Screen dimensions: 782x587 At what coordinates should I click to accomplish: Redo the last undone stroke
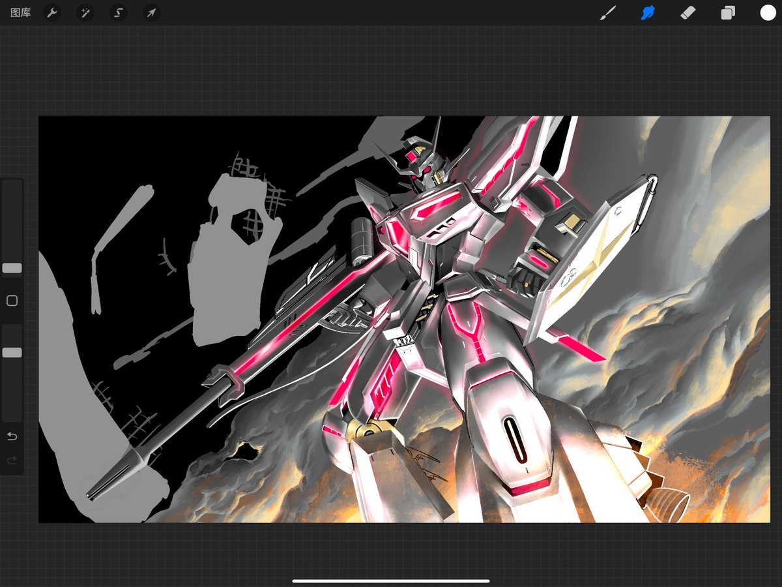point(12,461)
